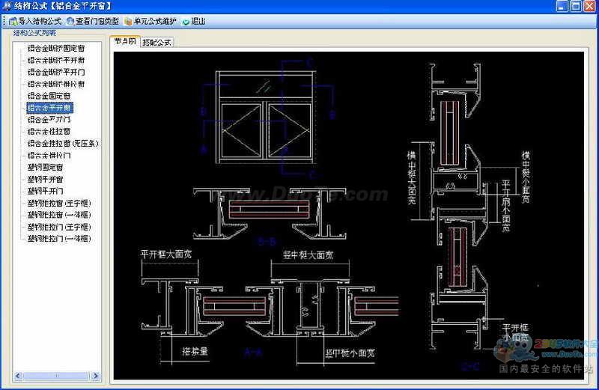Click the 搭接量 label in the drawing
599x390 pixels.
click(195, 351)
